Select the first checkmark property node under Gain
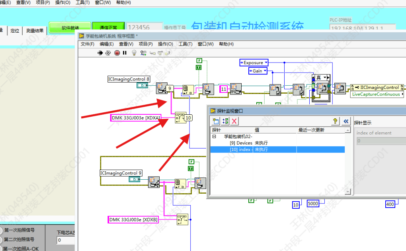 275,90
